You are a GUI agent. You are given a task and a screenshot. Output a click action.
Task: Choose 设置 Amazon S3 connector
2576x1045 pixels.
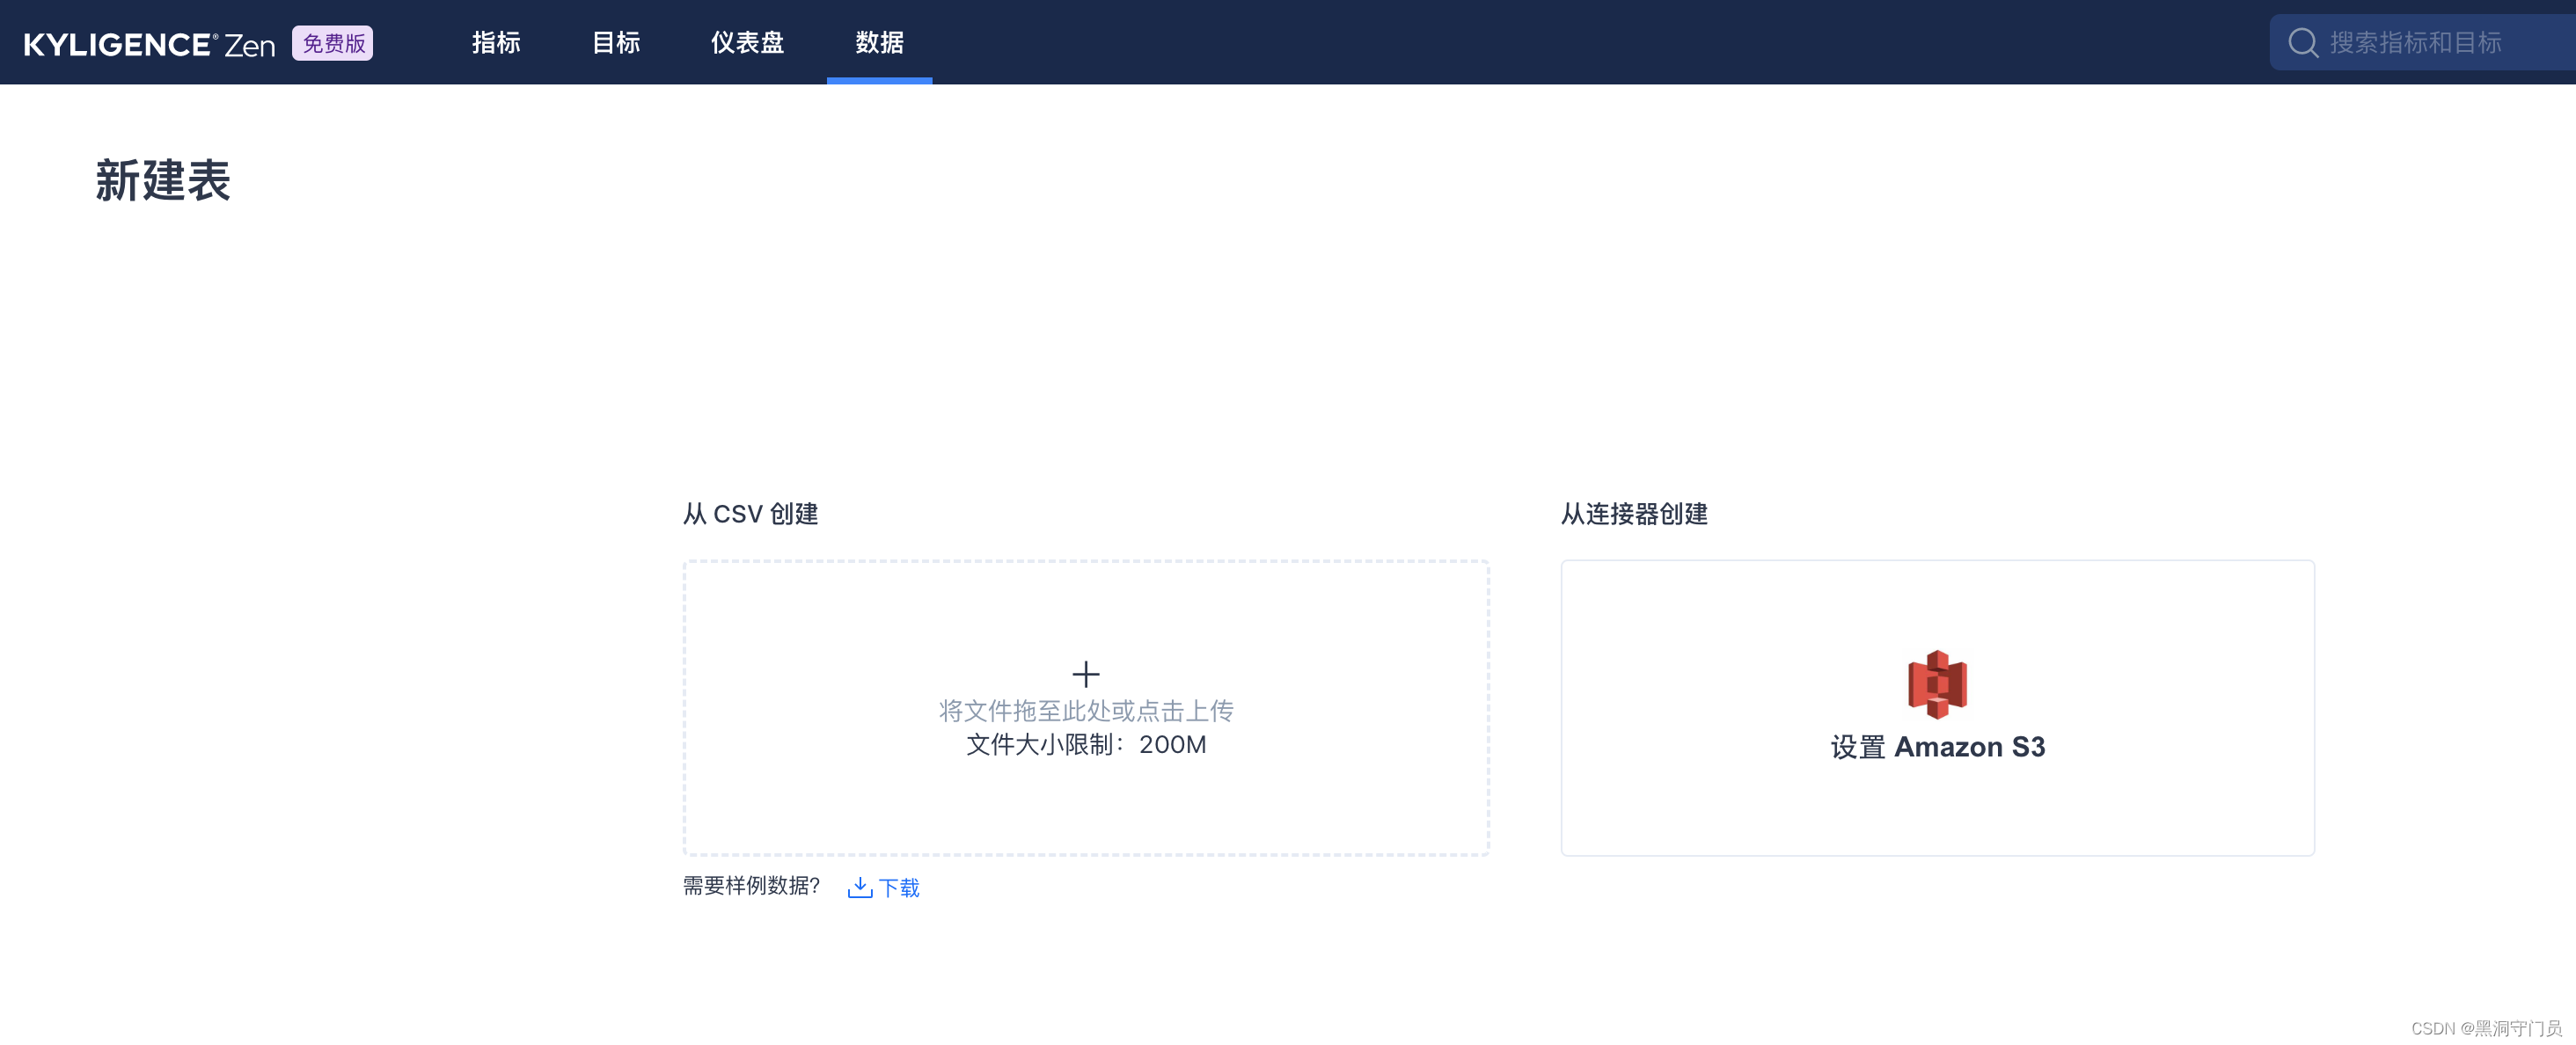pos(1937,708)
